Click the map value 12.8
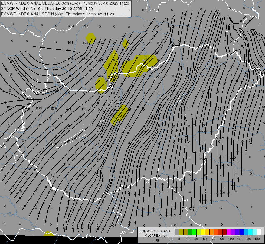265x244 pixels. 9,107
